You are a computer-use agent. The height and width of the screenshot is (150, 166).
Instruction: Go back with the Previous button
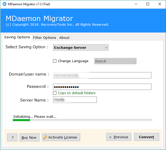(119, 137)
